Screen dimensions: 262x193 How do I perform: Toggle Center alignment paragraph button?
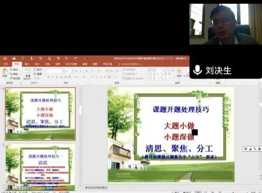tap(97, 77)
